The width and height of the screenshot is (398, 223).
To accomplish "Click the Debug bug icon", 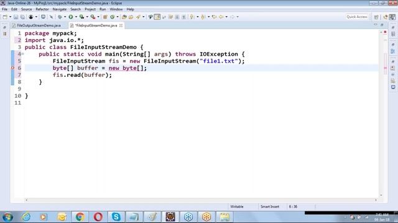I will [60, 17].
